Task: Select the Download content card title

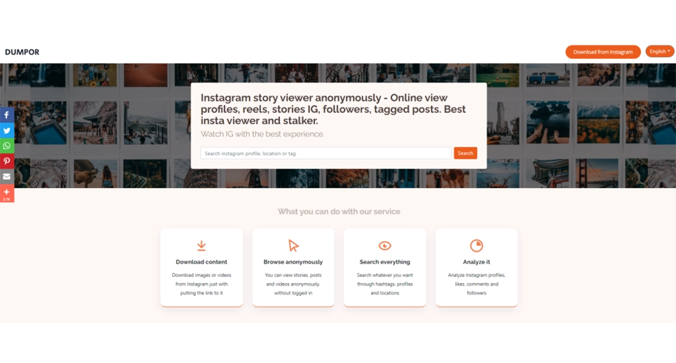Action: coord(201,262)
